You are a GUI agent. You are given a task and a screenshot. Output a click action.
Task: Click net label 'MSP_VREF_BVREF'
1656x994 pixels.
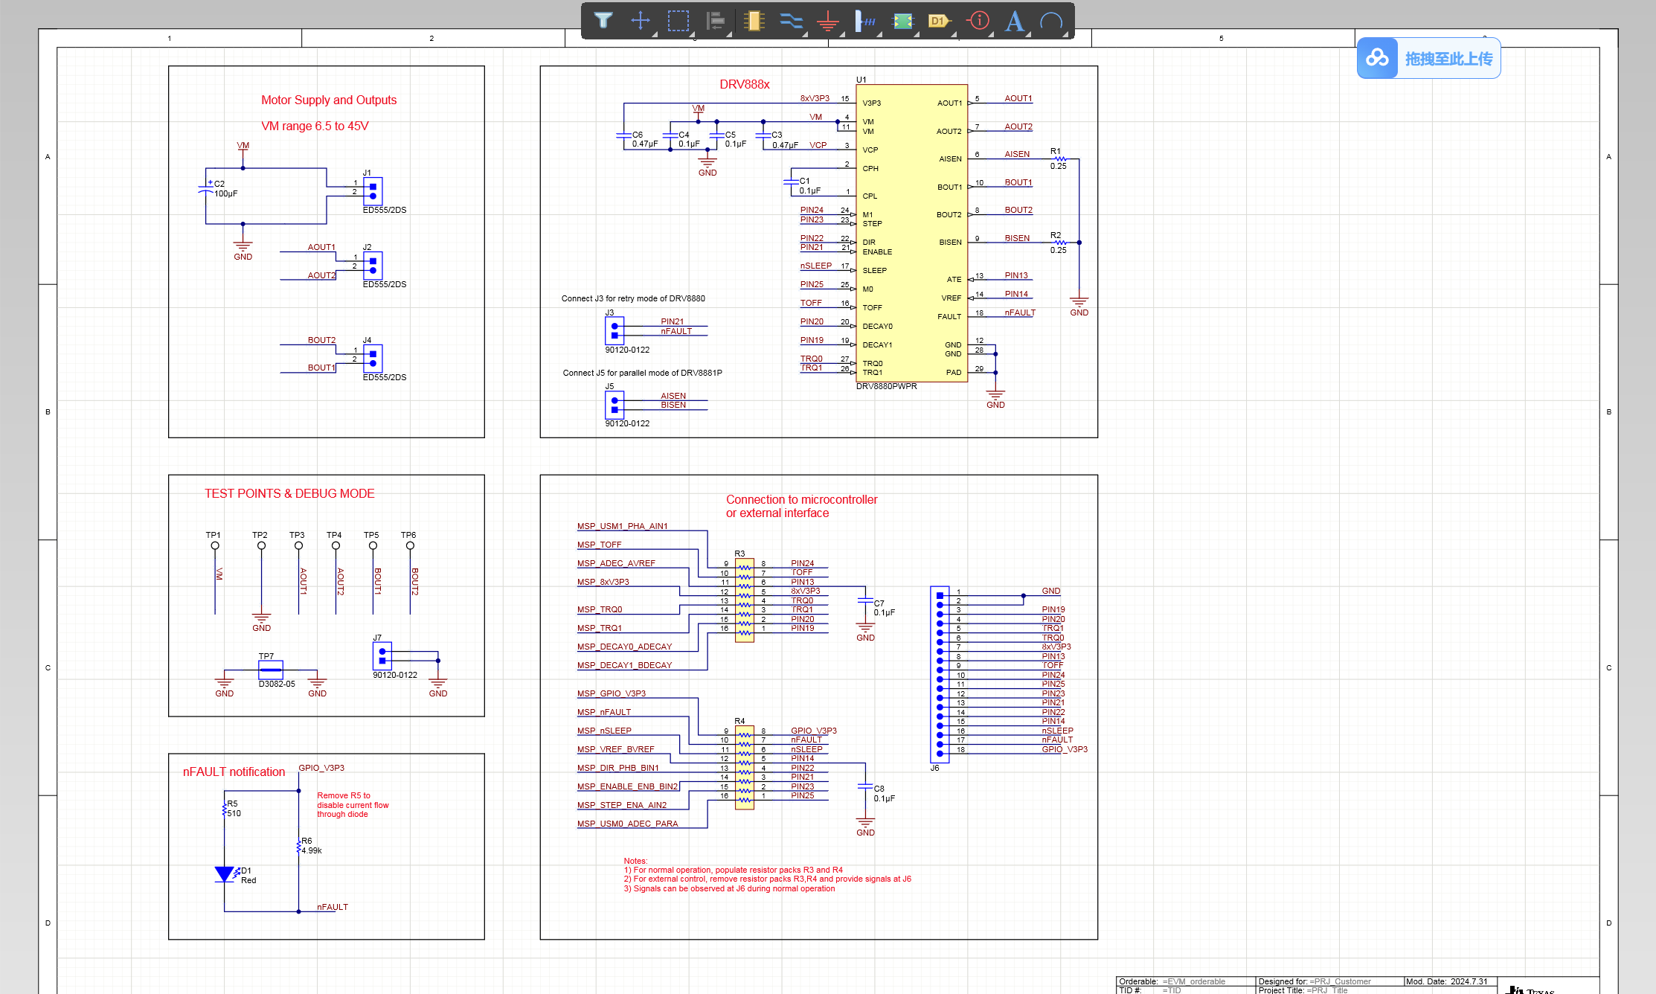(x=616, y=749)
